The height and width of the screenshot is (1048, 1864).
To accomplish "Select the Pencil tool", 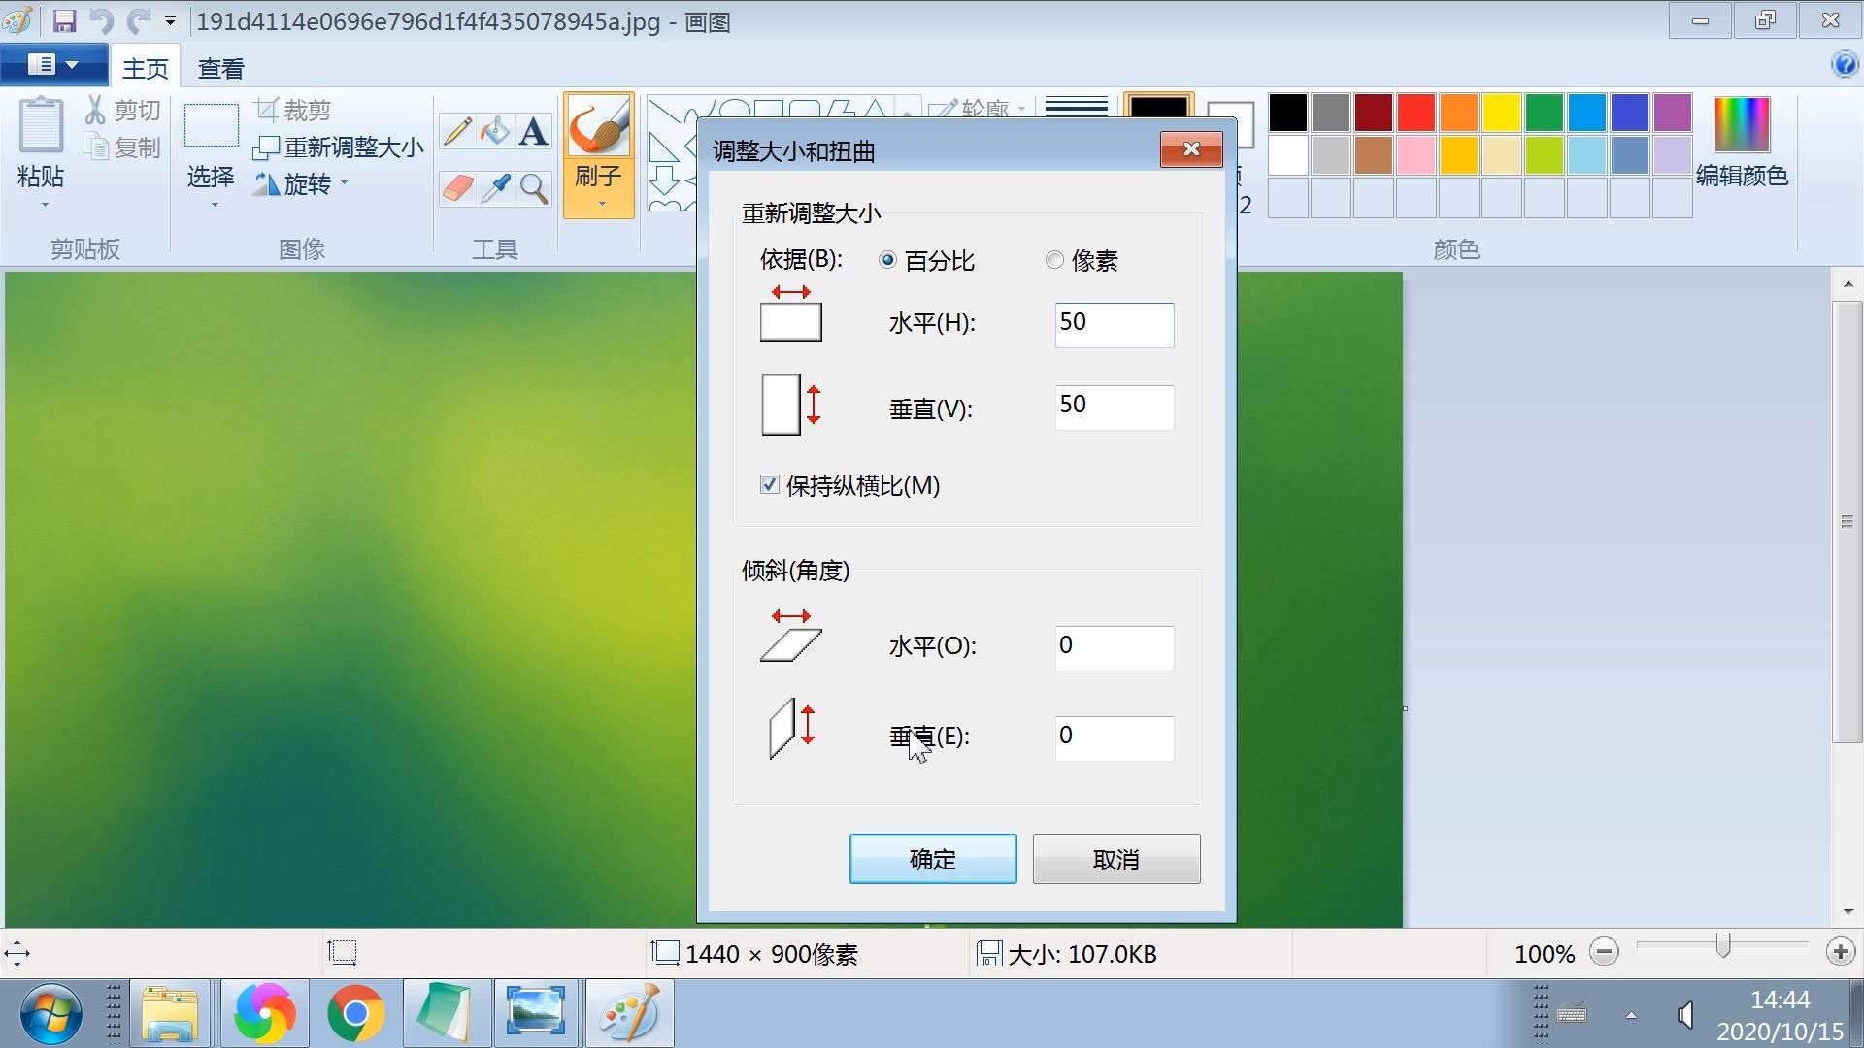I will [457, 132].
